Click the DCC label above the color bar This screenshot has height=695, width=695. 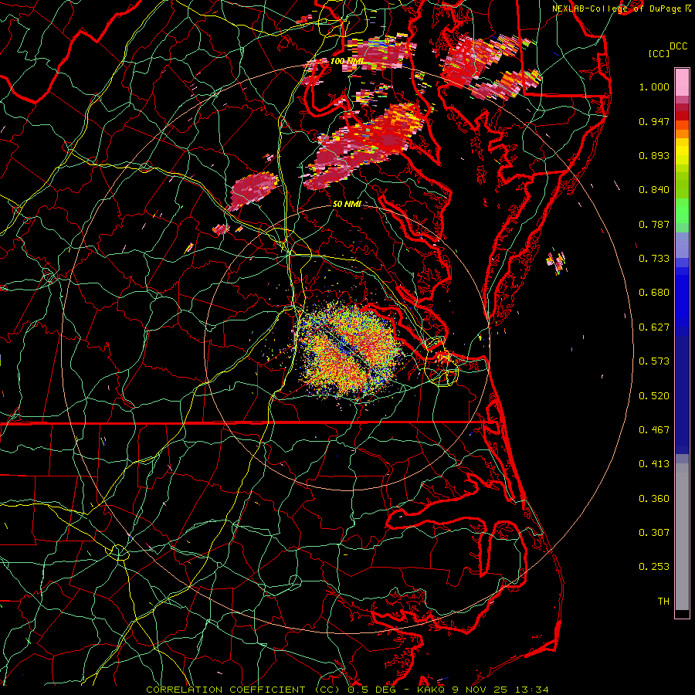pyautogui.click(x=679, y=46)
